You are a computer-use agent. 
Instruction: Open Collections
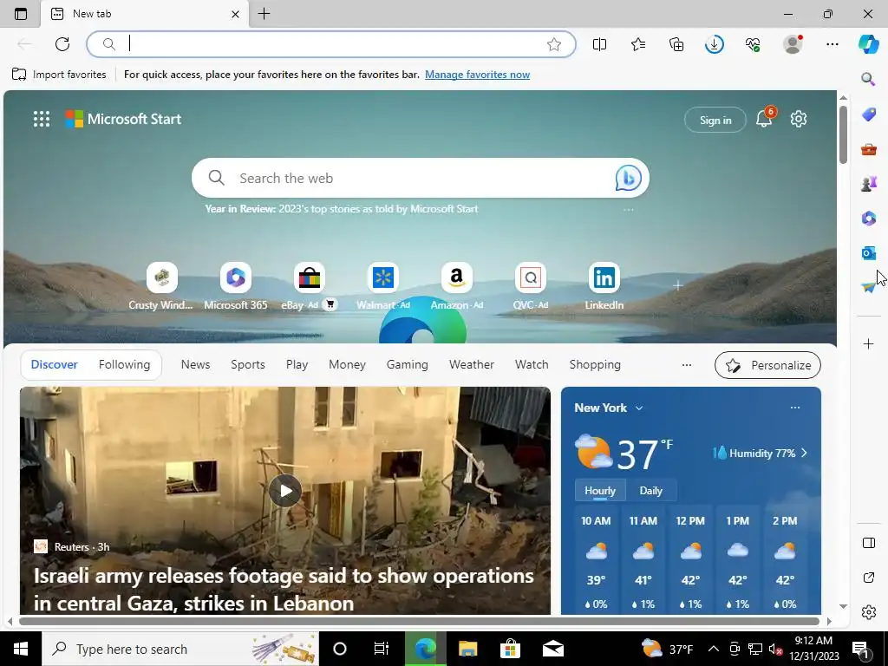tap(676, 44)
